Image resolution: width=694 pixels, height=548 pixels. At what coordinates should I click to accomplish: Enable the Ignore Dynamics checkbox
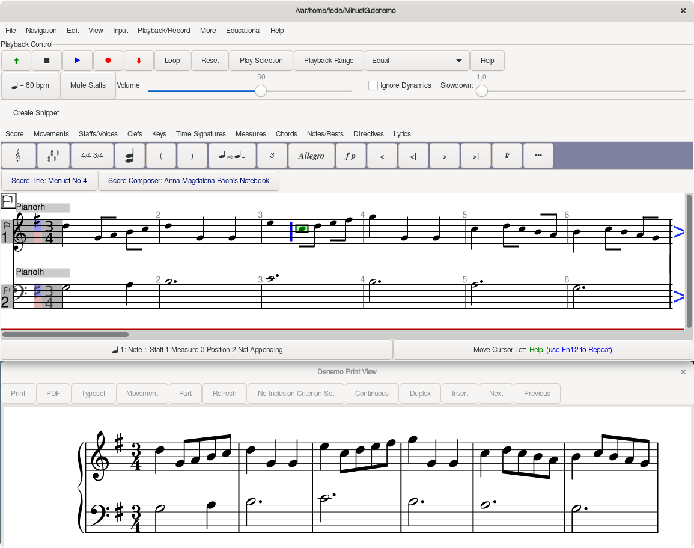click(x=373, y=85)
